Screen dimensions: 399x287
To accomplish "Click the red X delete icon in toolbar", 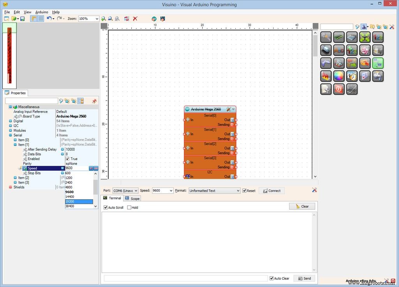I will click(135, 19).
